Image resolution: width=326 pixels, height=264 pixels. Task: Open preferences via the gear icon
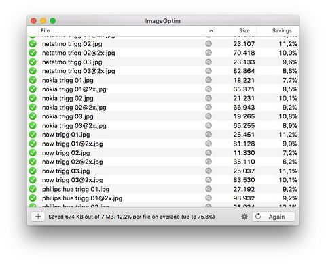pos(244,217)
